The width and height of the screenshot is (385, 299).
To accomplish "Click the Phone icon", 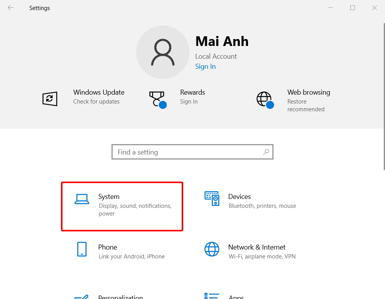I will (82, 249).
